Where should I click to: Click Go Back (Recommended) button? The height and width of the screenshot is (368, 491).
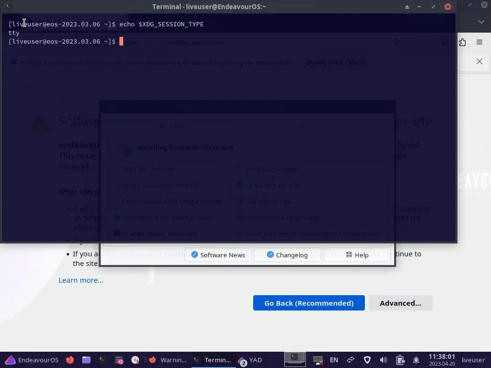[309, 303]
